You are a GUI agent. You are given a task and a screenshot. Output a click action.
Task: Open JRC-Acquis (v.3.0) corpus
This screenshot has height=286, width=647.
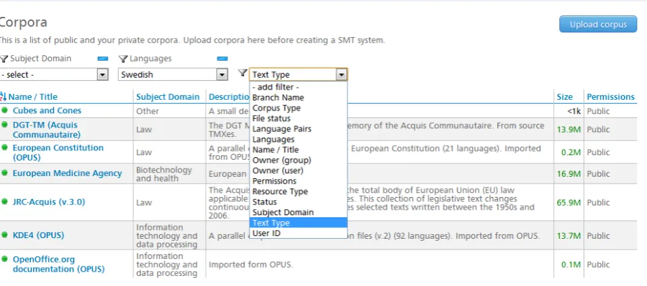pos(49,202)
